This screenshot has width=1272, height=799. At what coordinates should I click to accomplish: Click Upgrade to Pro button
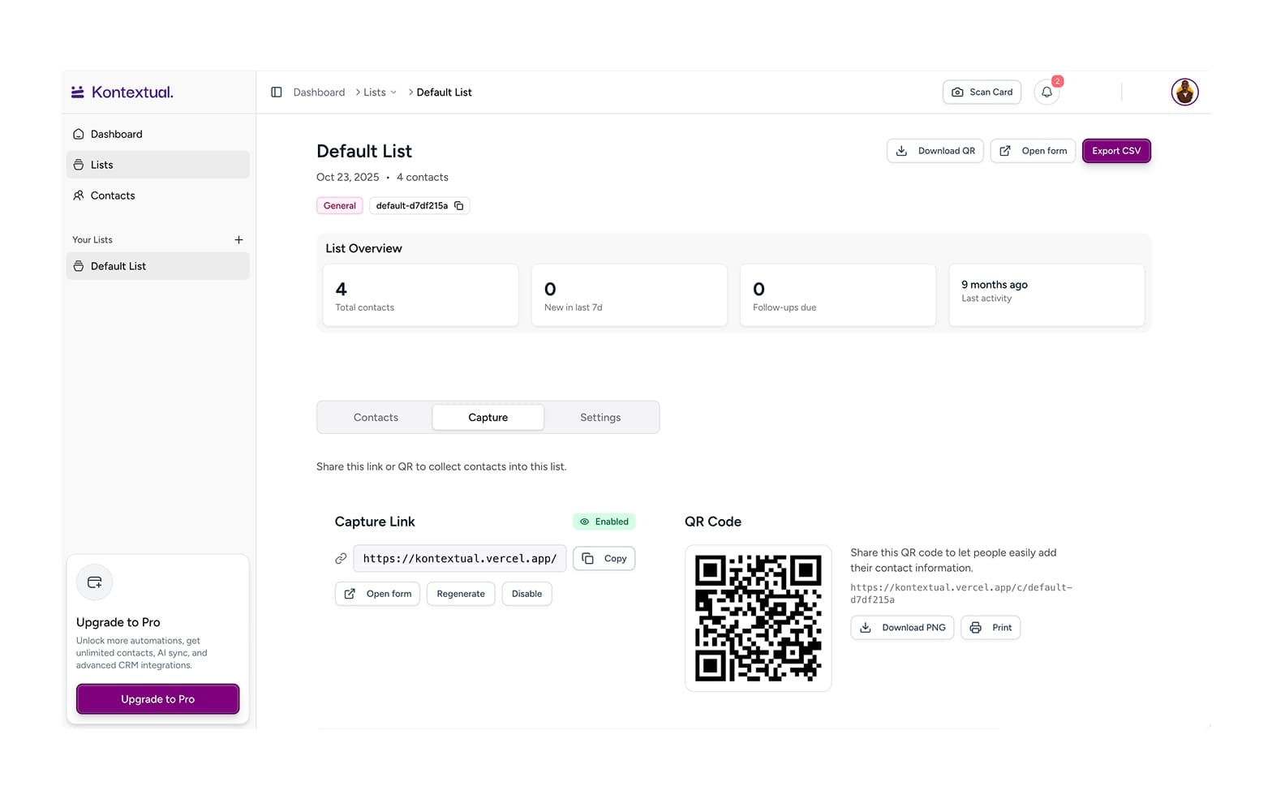pos(157,699)
